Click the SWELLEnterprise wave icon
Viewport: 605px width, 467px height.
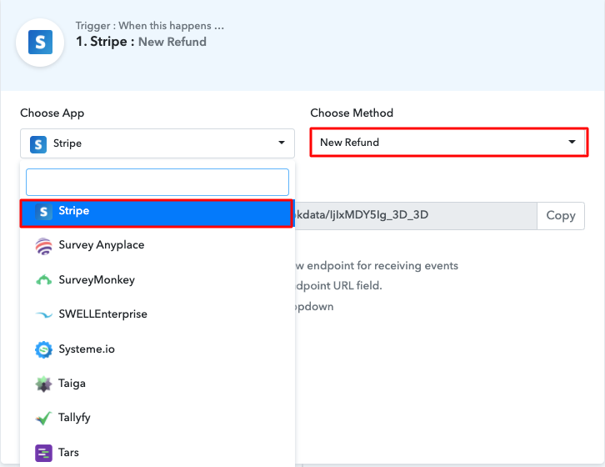43,315
